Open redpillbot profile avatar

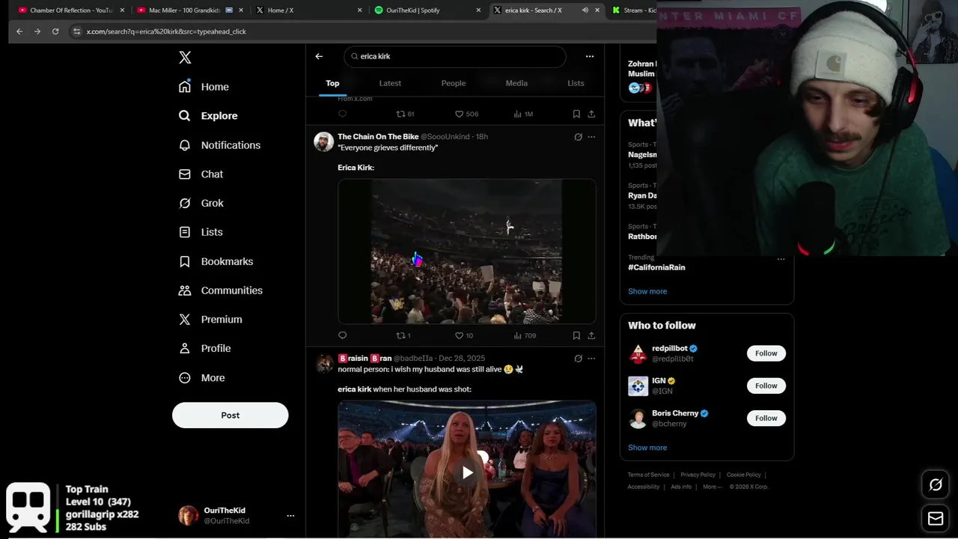(x=638, y=353)
